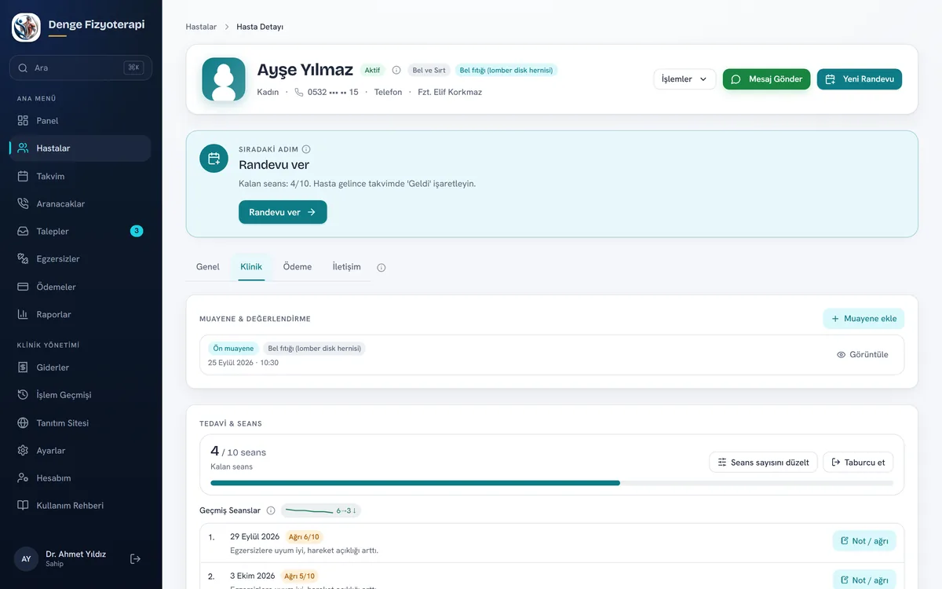Screen dimensions: 942x589
Task: Click info icon next to Geçmiş Seanslar
Action: tap(271, 510)
